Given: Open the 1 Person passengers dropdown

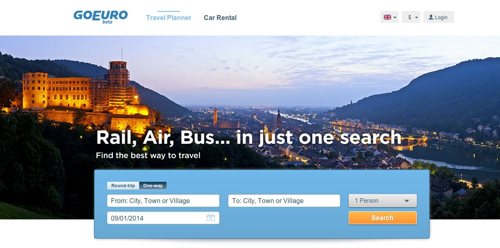Looking at the screenshot, I should (x=383, y=201).
